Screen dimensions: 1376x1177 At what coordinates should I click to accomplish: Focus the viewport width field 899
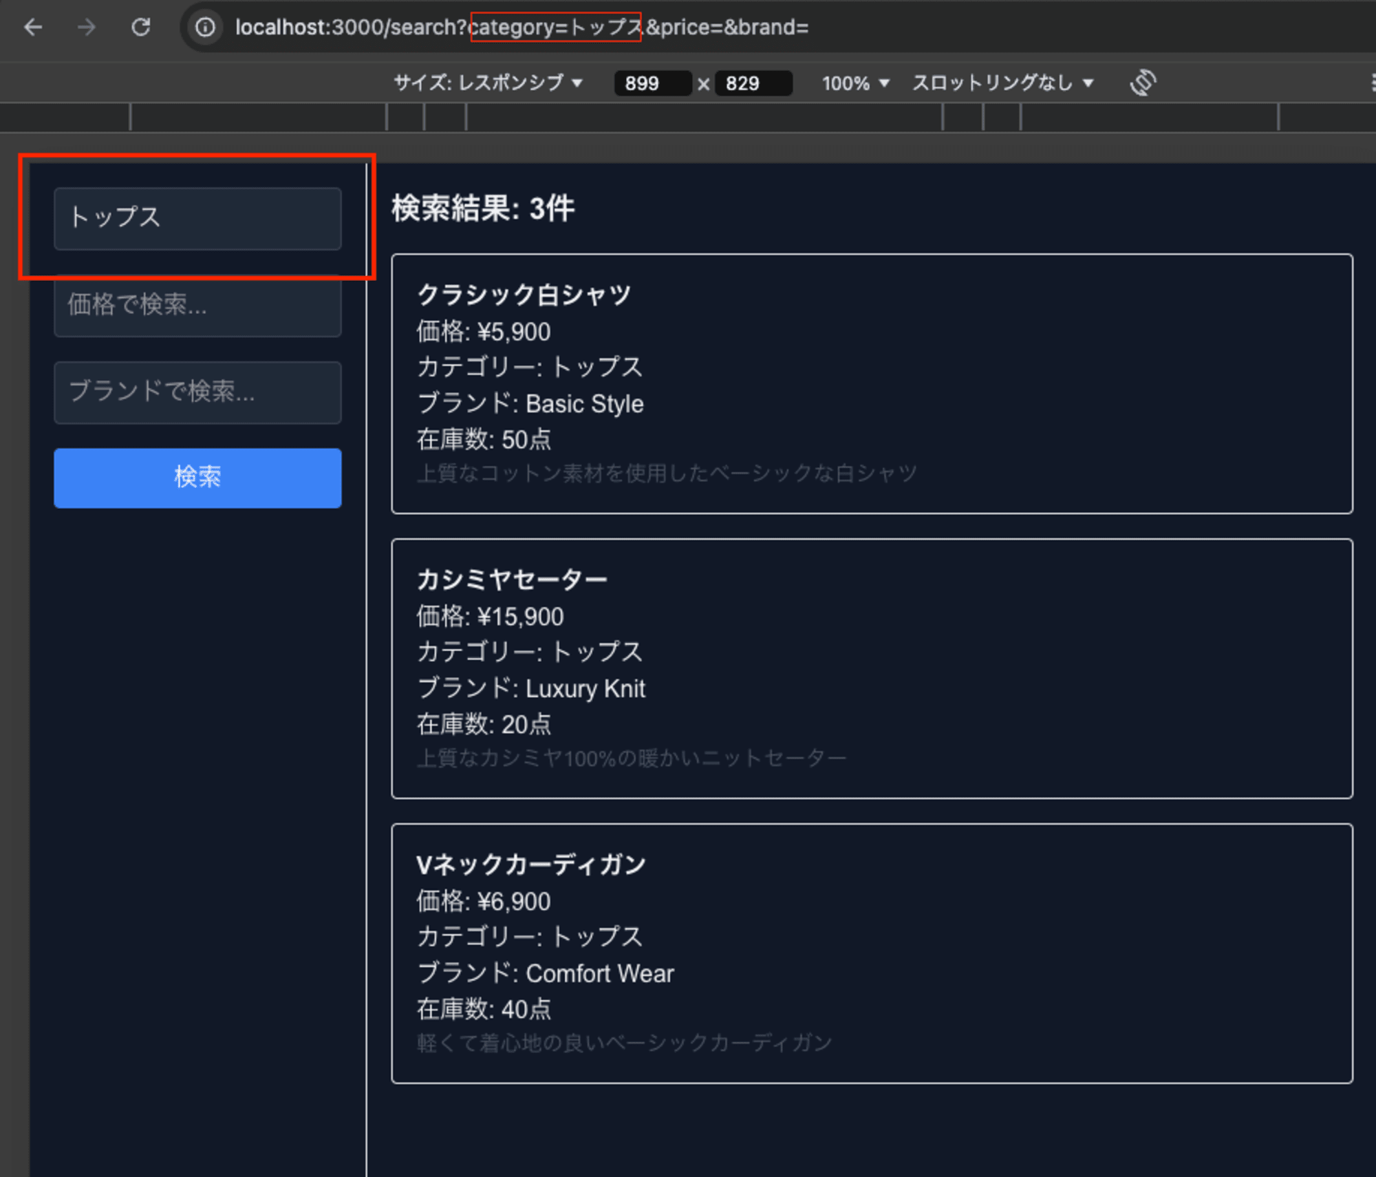point(652,83)
